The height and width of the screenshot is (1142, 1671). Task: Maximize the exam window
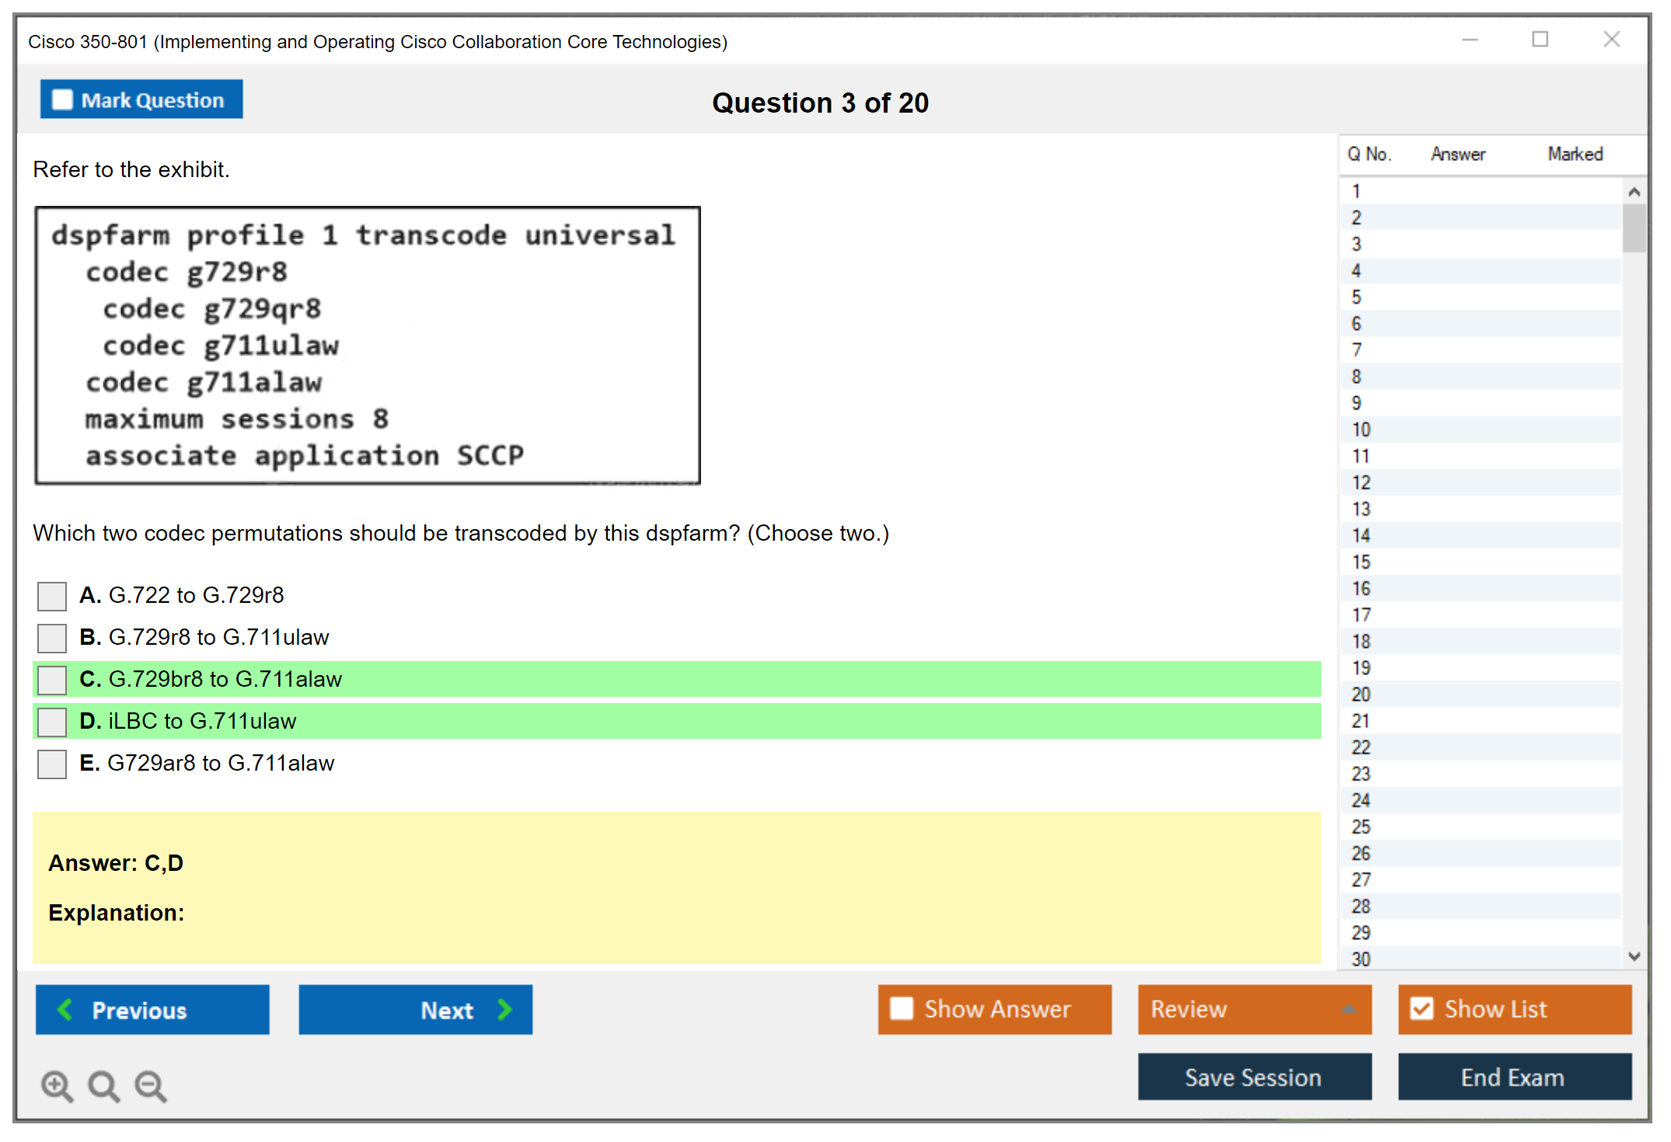pyautogui.click(x=1540, y=40)
